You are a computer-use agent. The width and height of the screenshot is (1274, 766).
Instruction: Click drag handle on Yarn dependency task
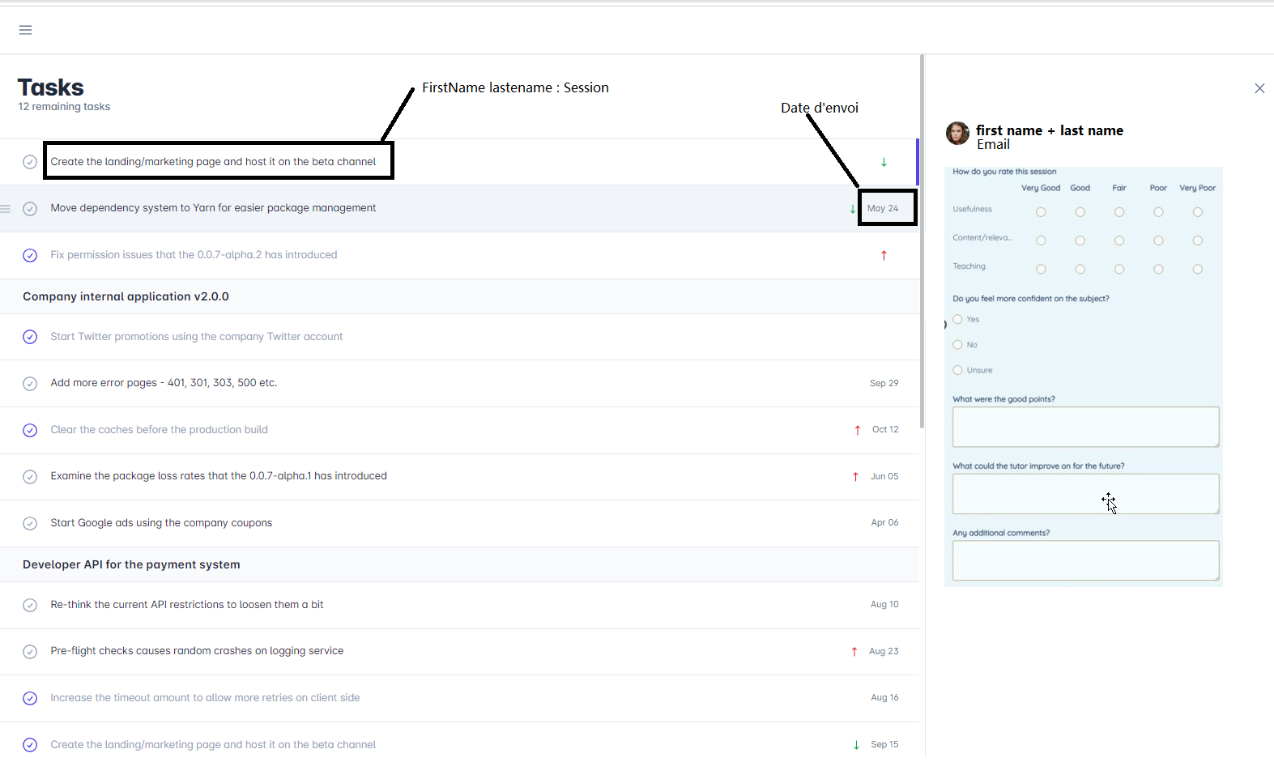pos(6,209)
